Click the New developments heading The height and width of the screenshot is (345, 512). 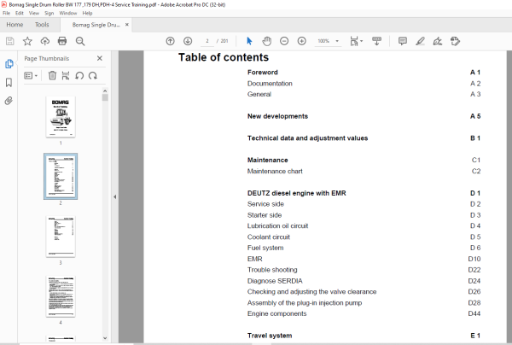coord(277,116)
